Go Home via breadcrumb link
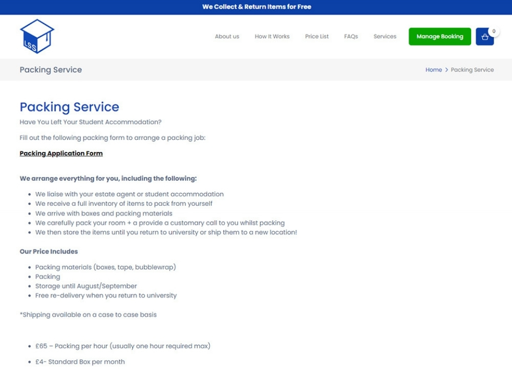Viewport: 512px width, 384px height. point(434,70)
